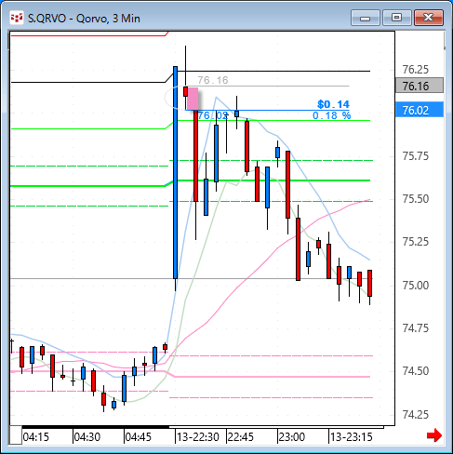Click the small square box left of 04:15
Screen dimensions: 453x454
(16, 435)
